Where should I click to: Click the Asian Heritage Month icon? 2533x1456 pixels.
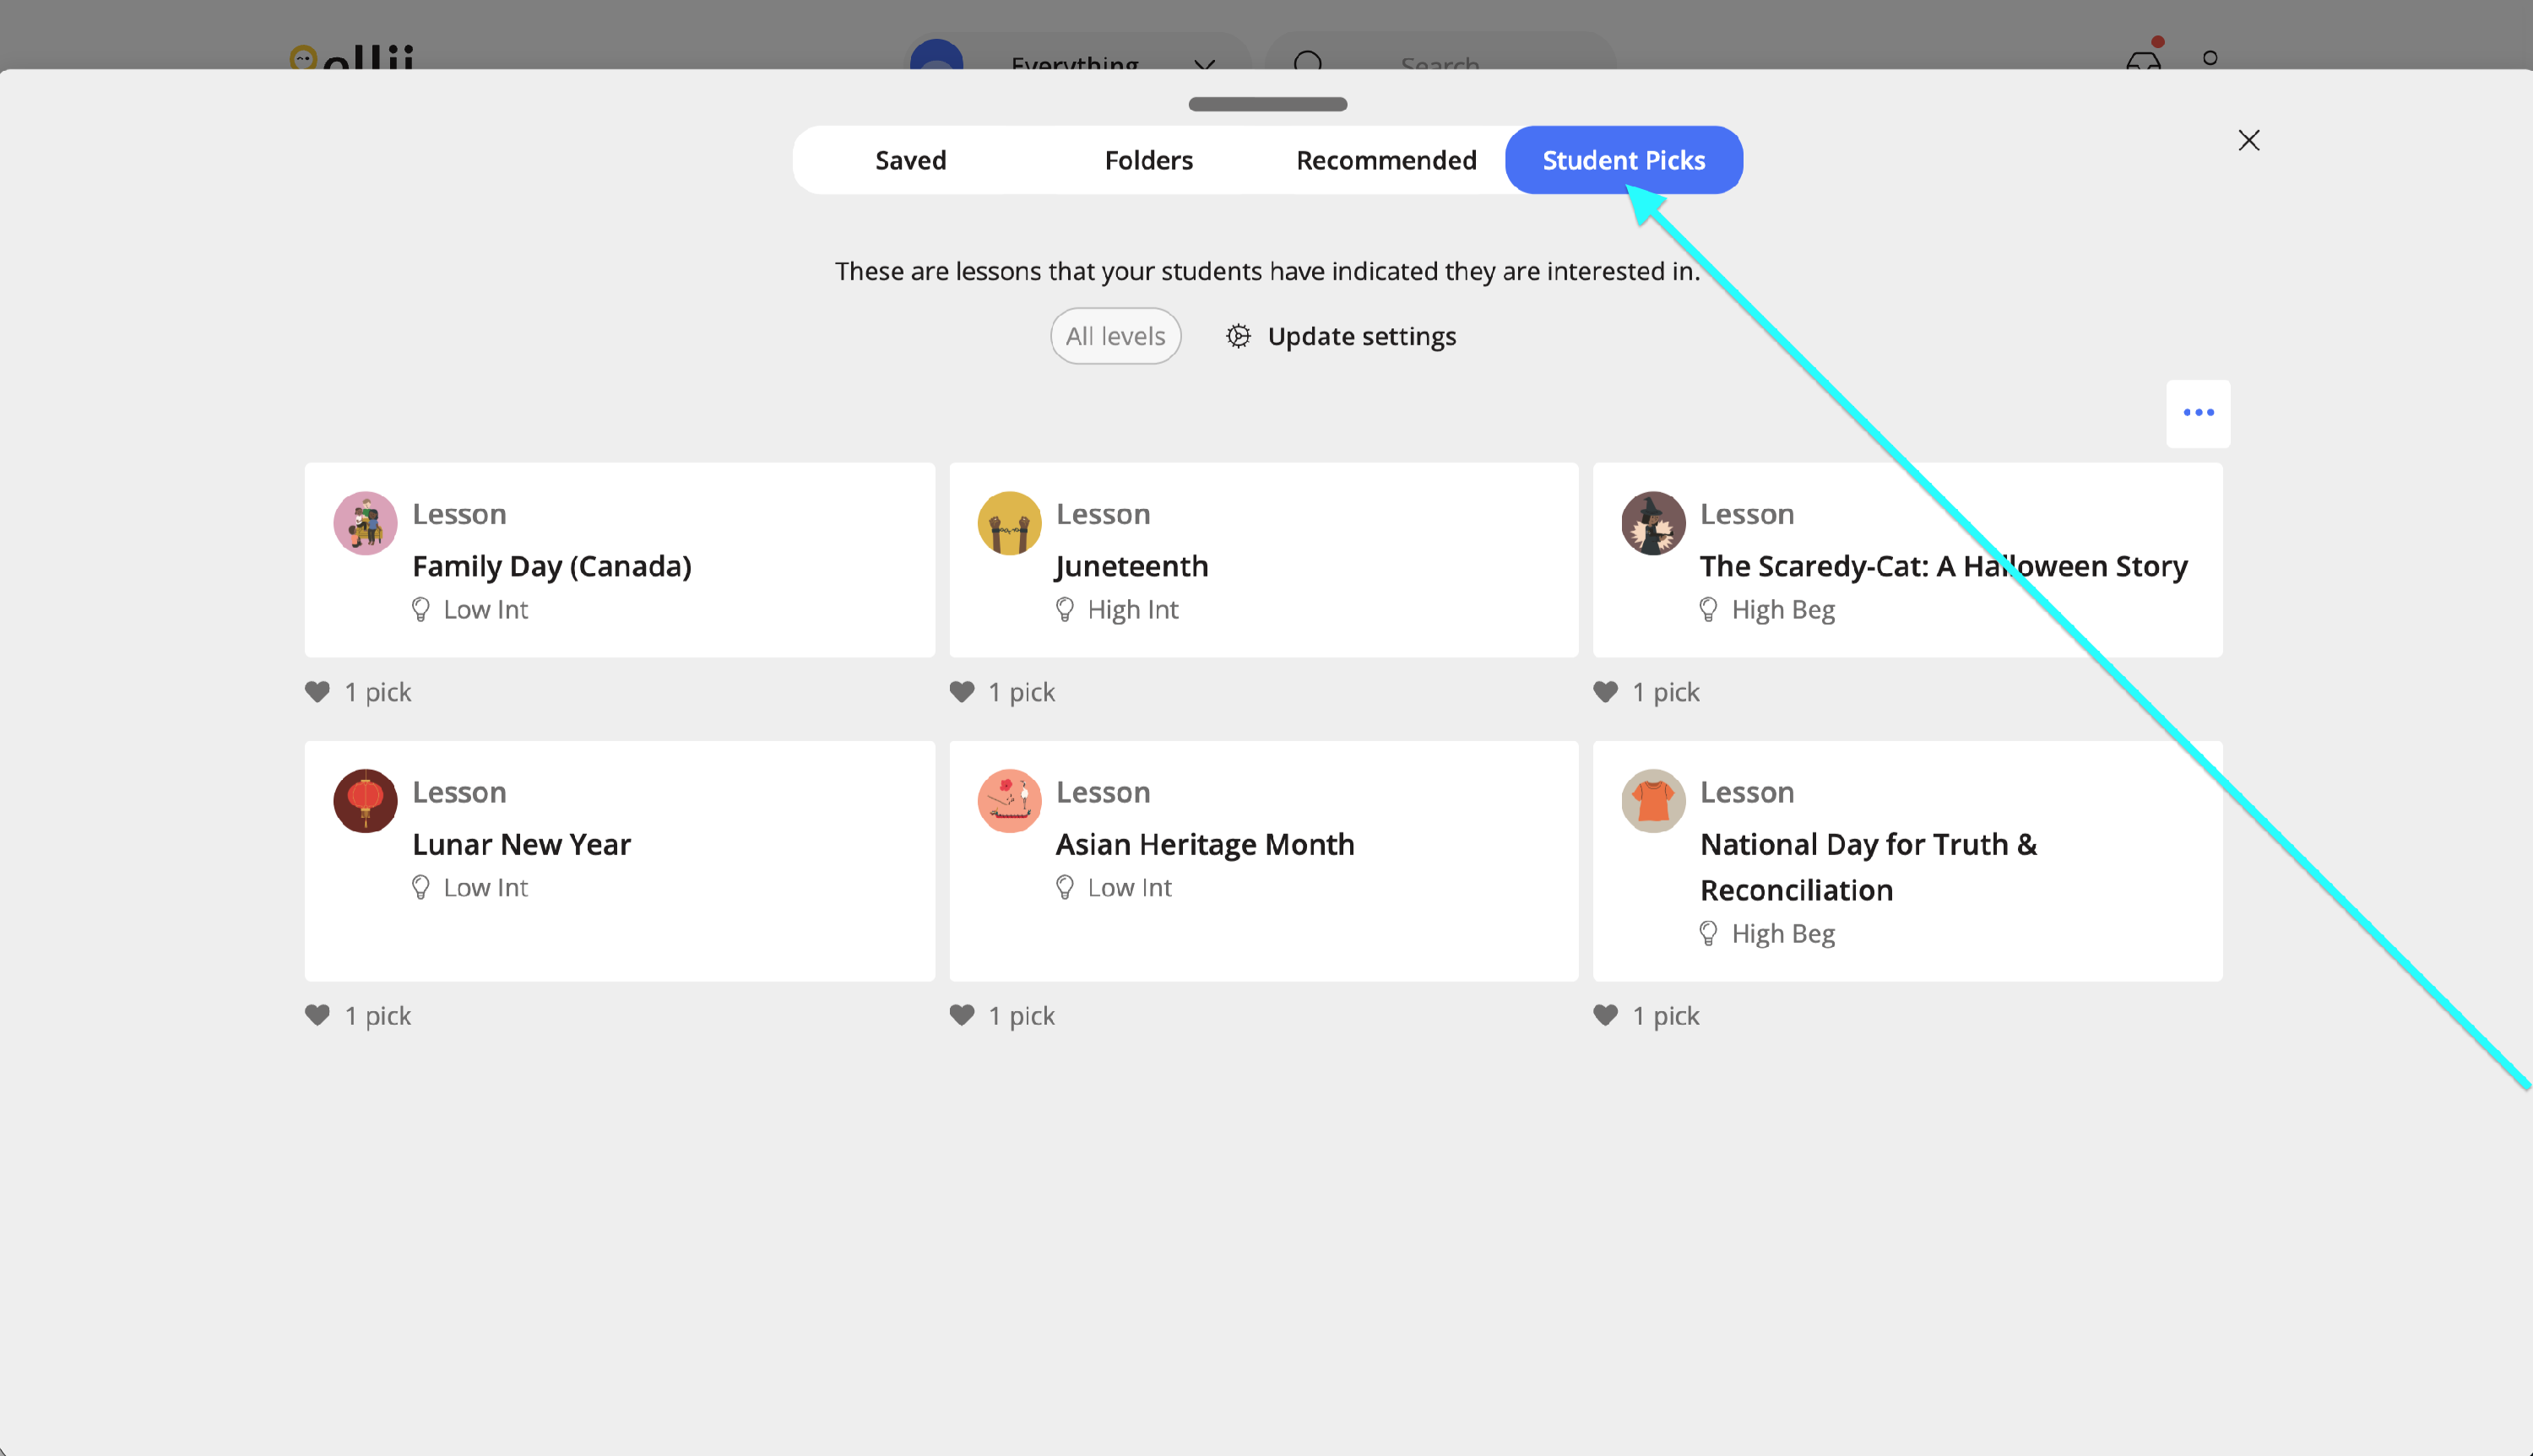pos(1009,801)
